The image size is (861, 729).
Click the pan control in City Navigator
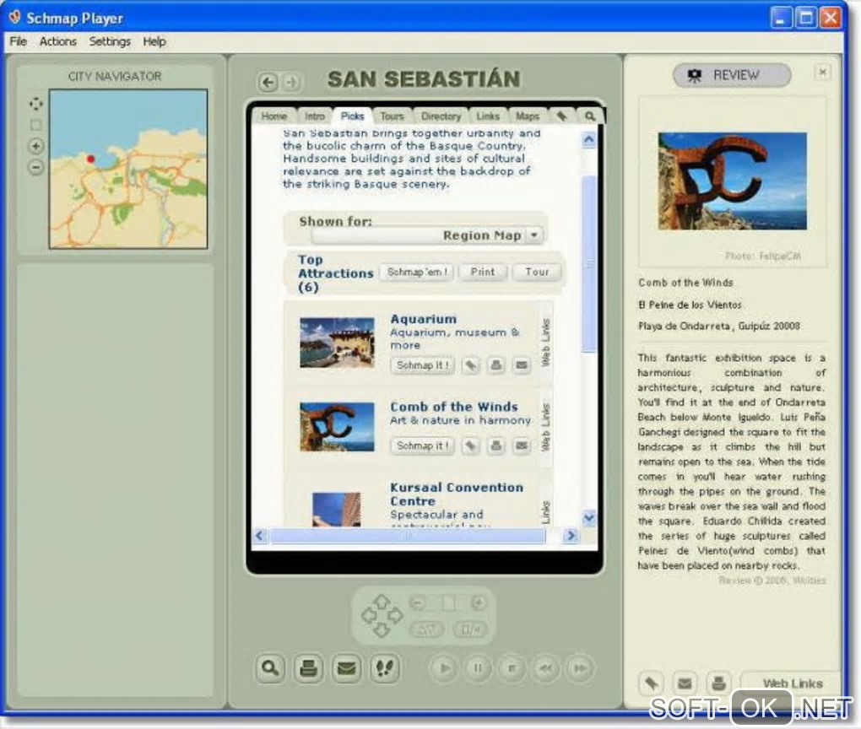[x=35, y=104]
